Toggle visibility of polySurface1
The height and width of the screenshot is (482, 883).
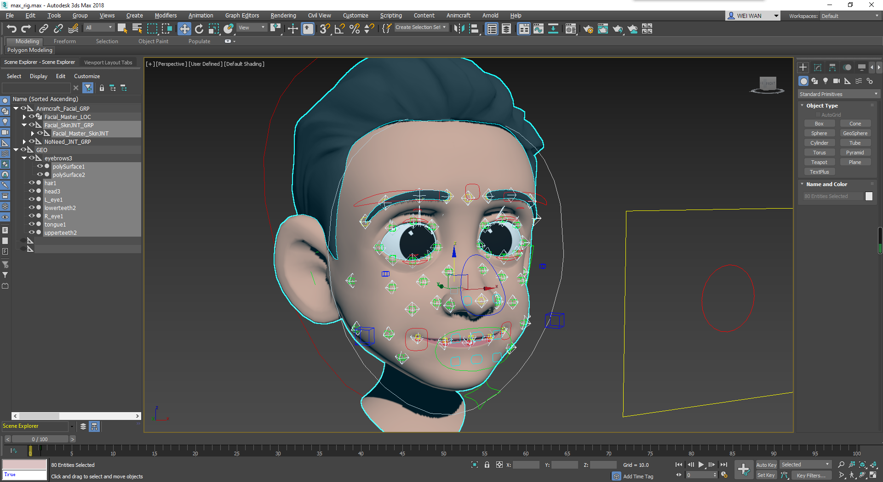click(x=40, y=166)
